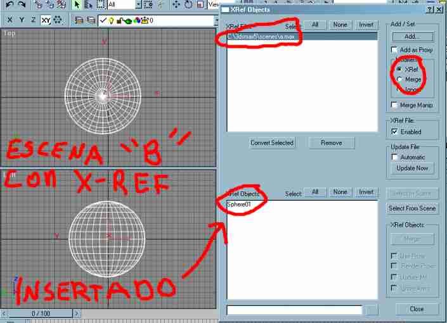Click the text field at dialog bottom
This screenshot has height=323, width=447.
(x=294, y=310)
